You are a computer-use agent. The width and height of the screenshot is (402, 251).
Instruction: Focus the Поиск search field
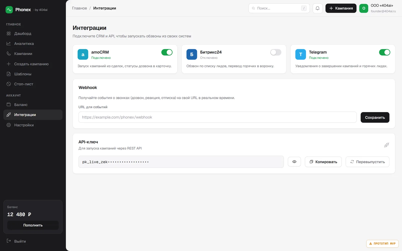click(x=279, y=8)
